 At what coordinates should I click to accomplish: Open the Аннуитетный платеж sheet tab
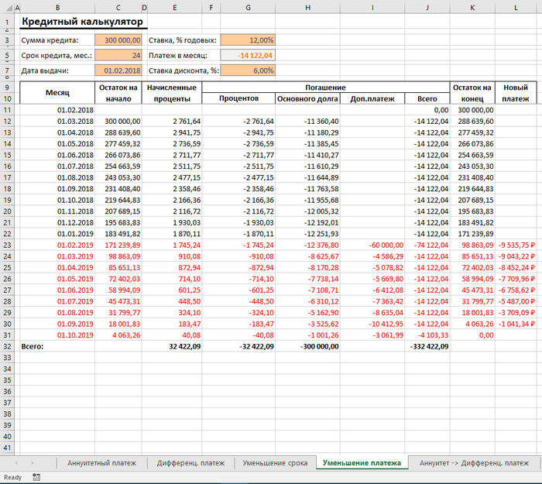(101, 463)
